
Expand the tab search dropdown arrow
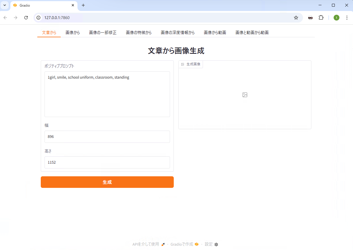pos(5,5)
